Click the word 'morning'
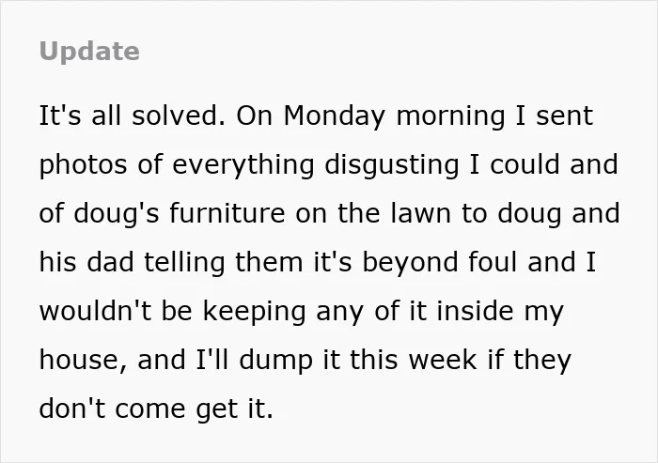The width and height of the screenshot is (658, 463). tap(450, 116)
